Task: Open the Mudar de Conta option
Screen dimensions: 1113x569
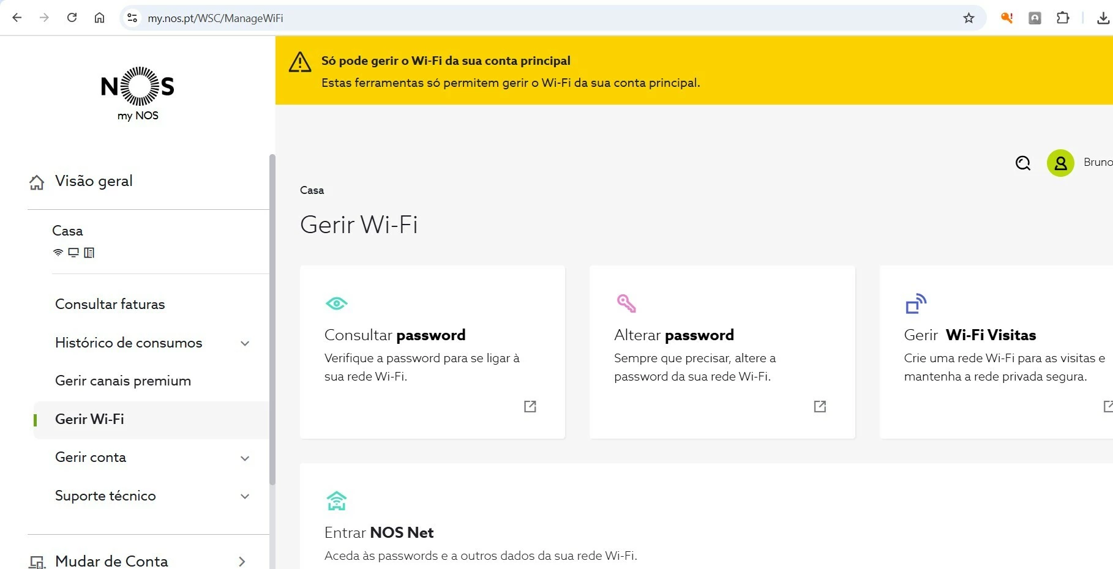Action: 111,560
